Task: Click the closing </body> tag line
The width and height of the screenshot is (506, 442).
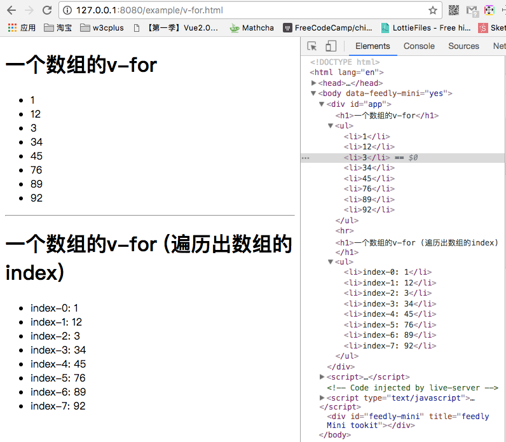Action: pyautogui.click(x=334, y=435)
